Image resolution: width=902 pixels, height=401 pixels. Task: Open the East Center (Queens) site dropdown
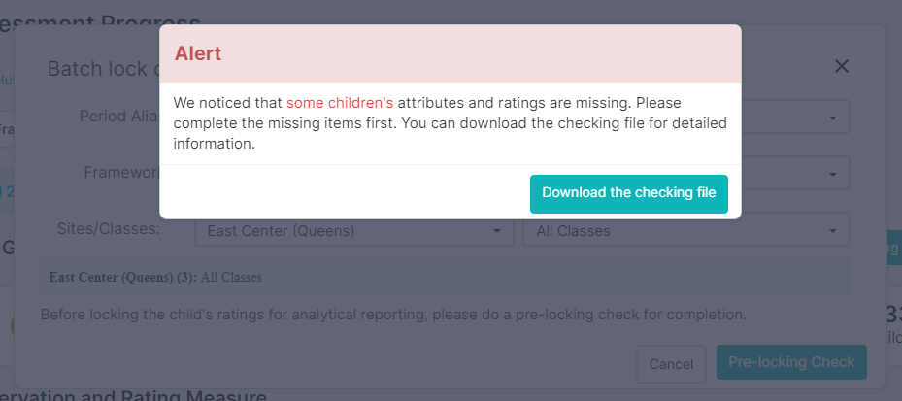[x=353, y=231]
